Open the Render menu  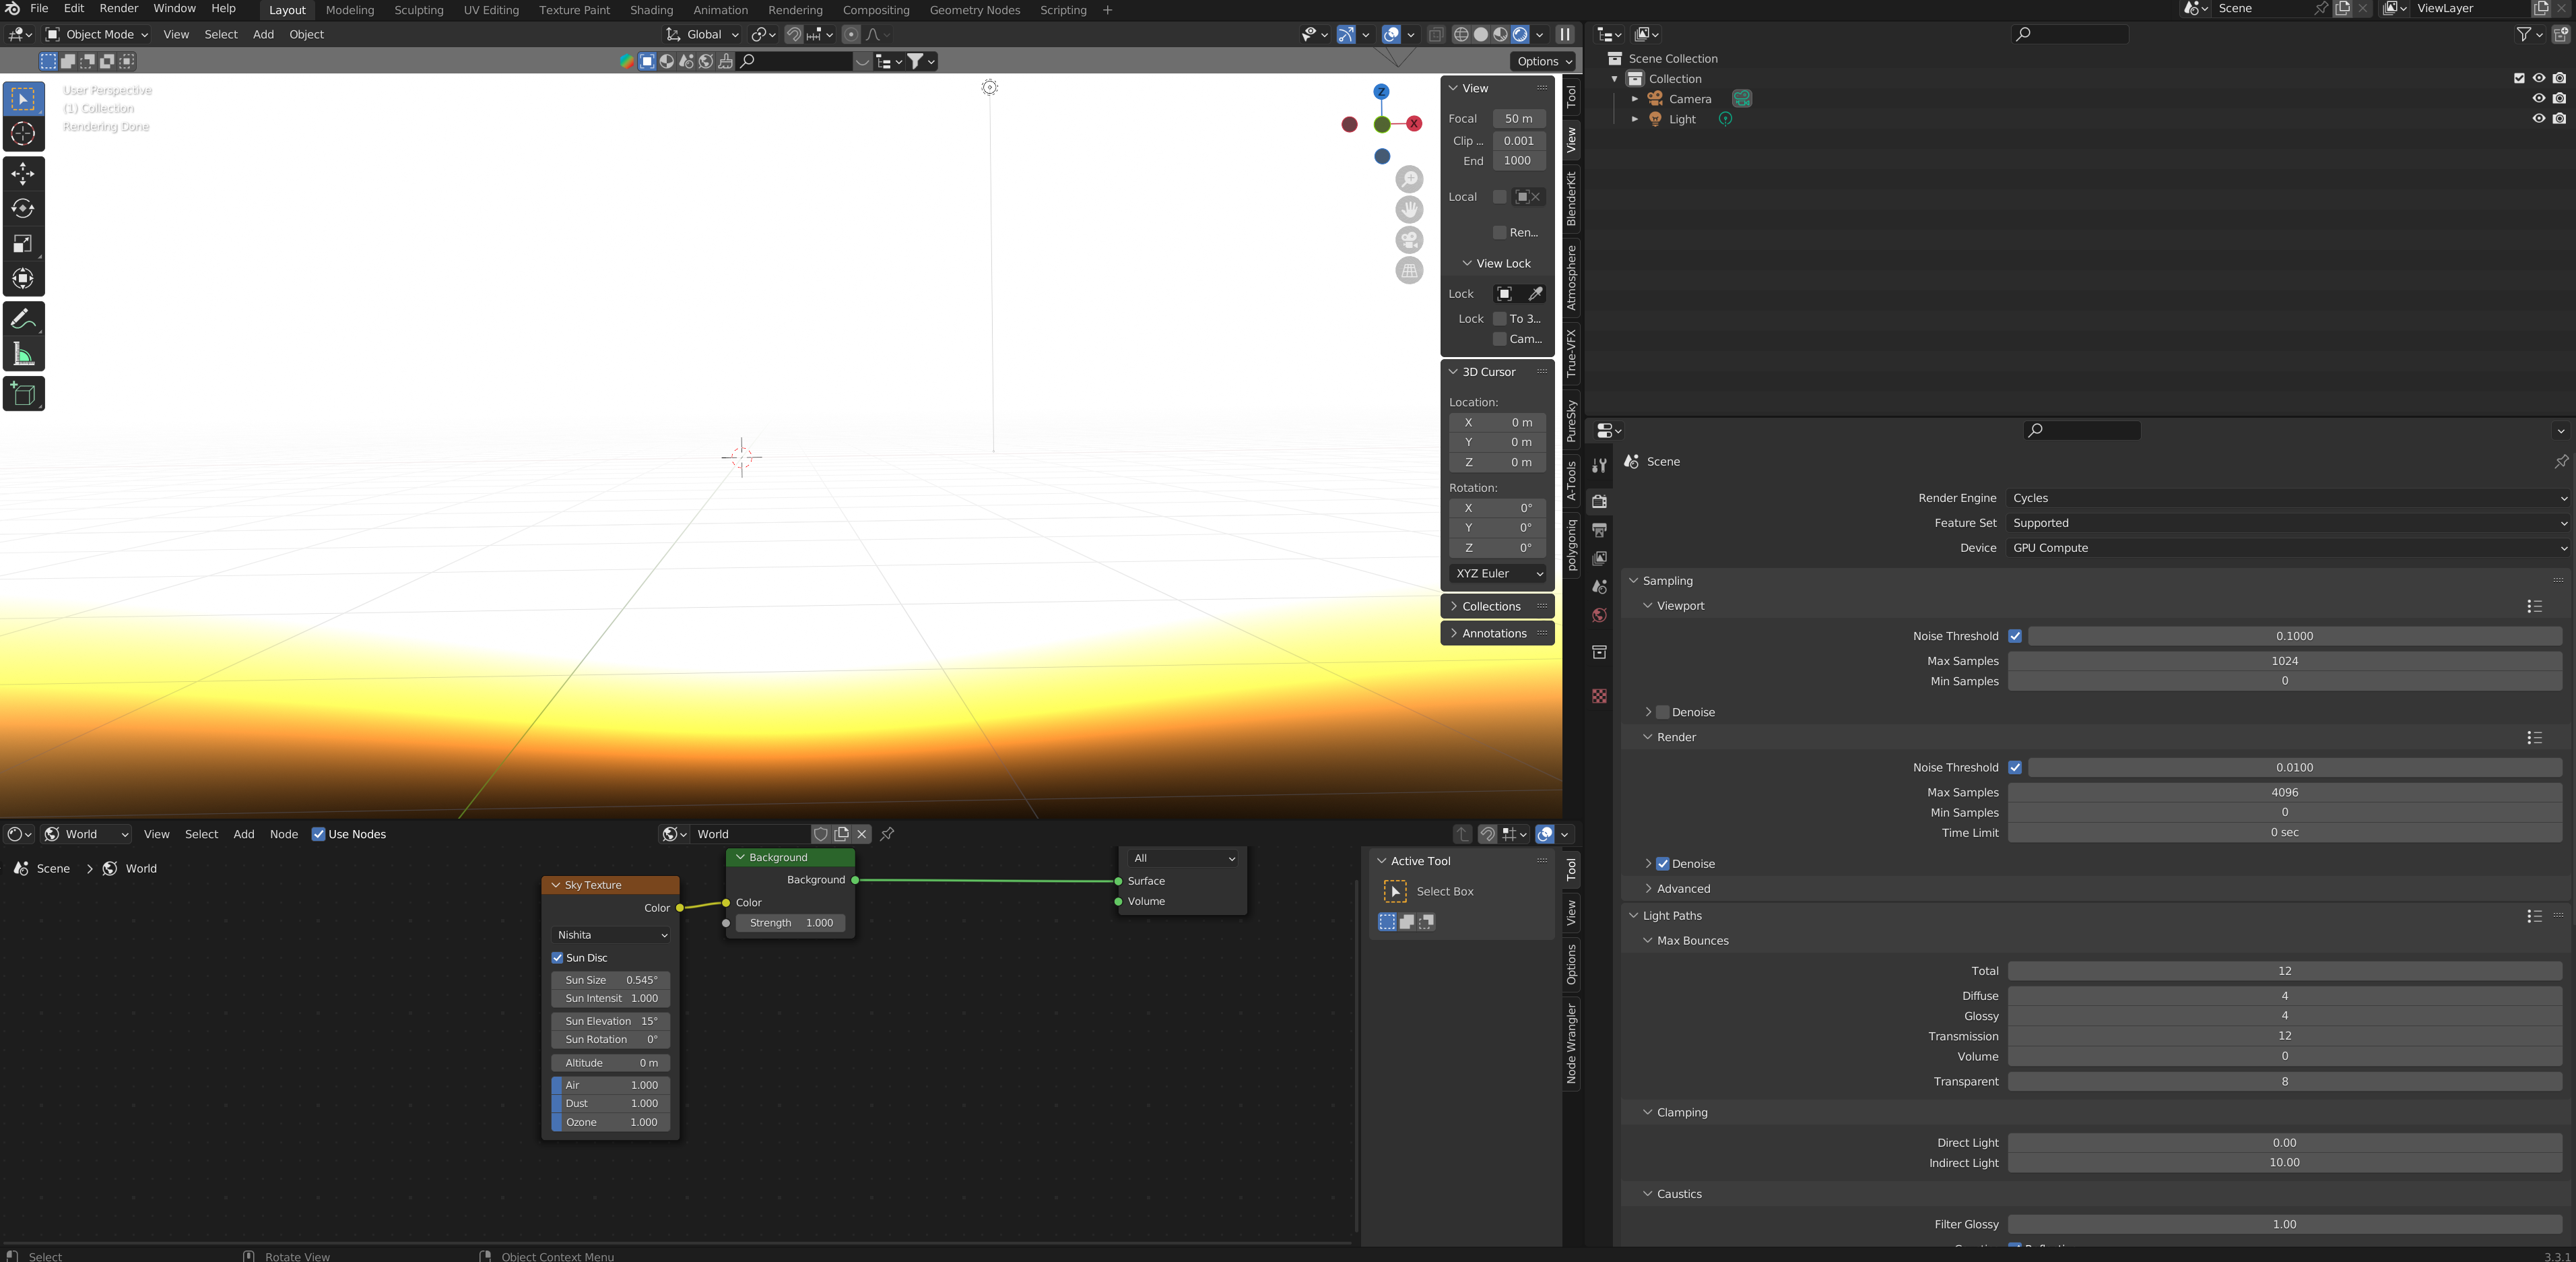(x=118, y=9)
